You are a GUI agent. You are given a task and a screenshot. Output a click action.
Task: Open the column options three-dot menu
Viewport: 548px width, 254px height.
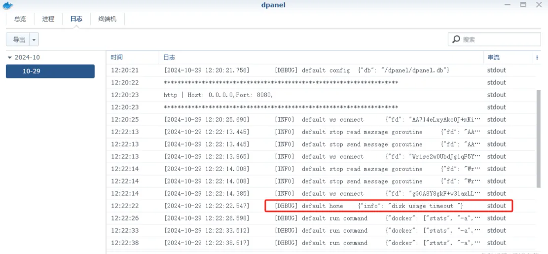point(537,58)
